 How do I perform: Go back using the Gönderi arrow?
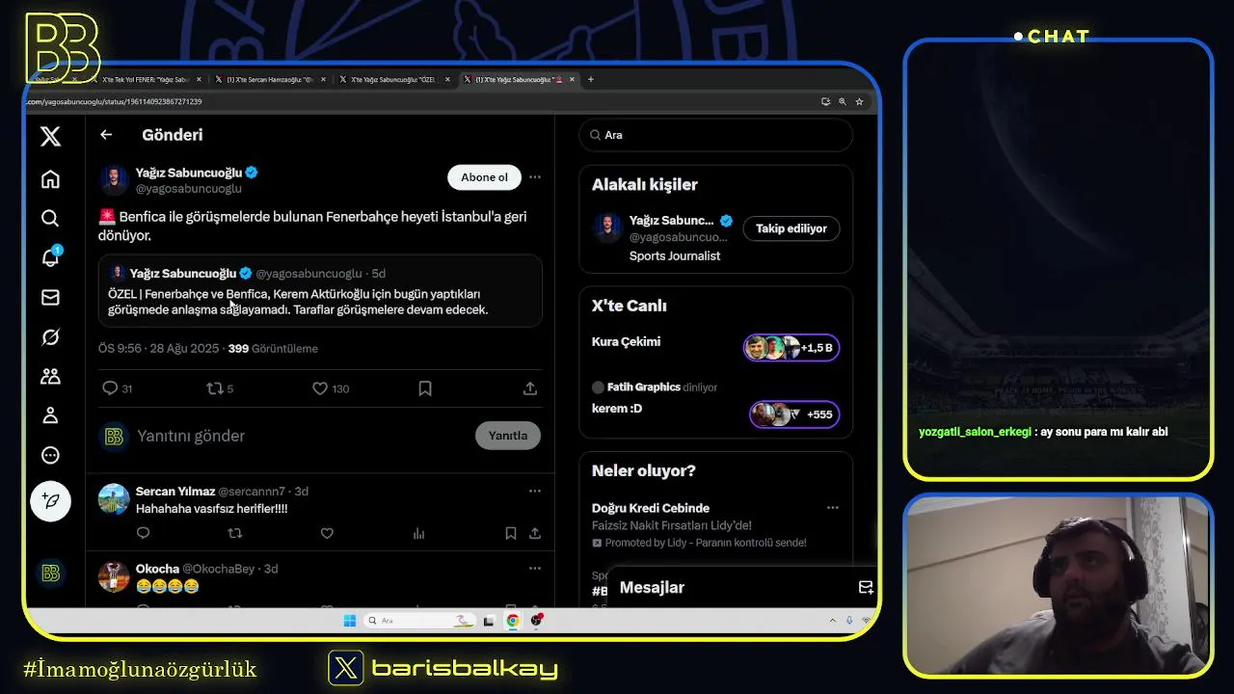point(106,135)
